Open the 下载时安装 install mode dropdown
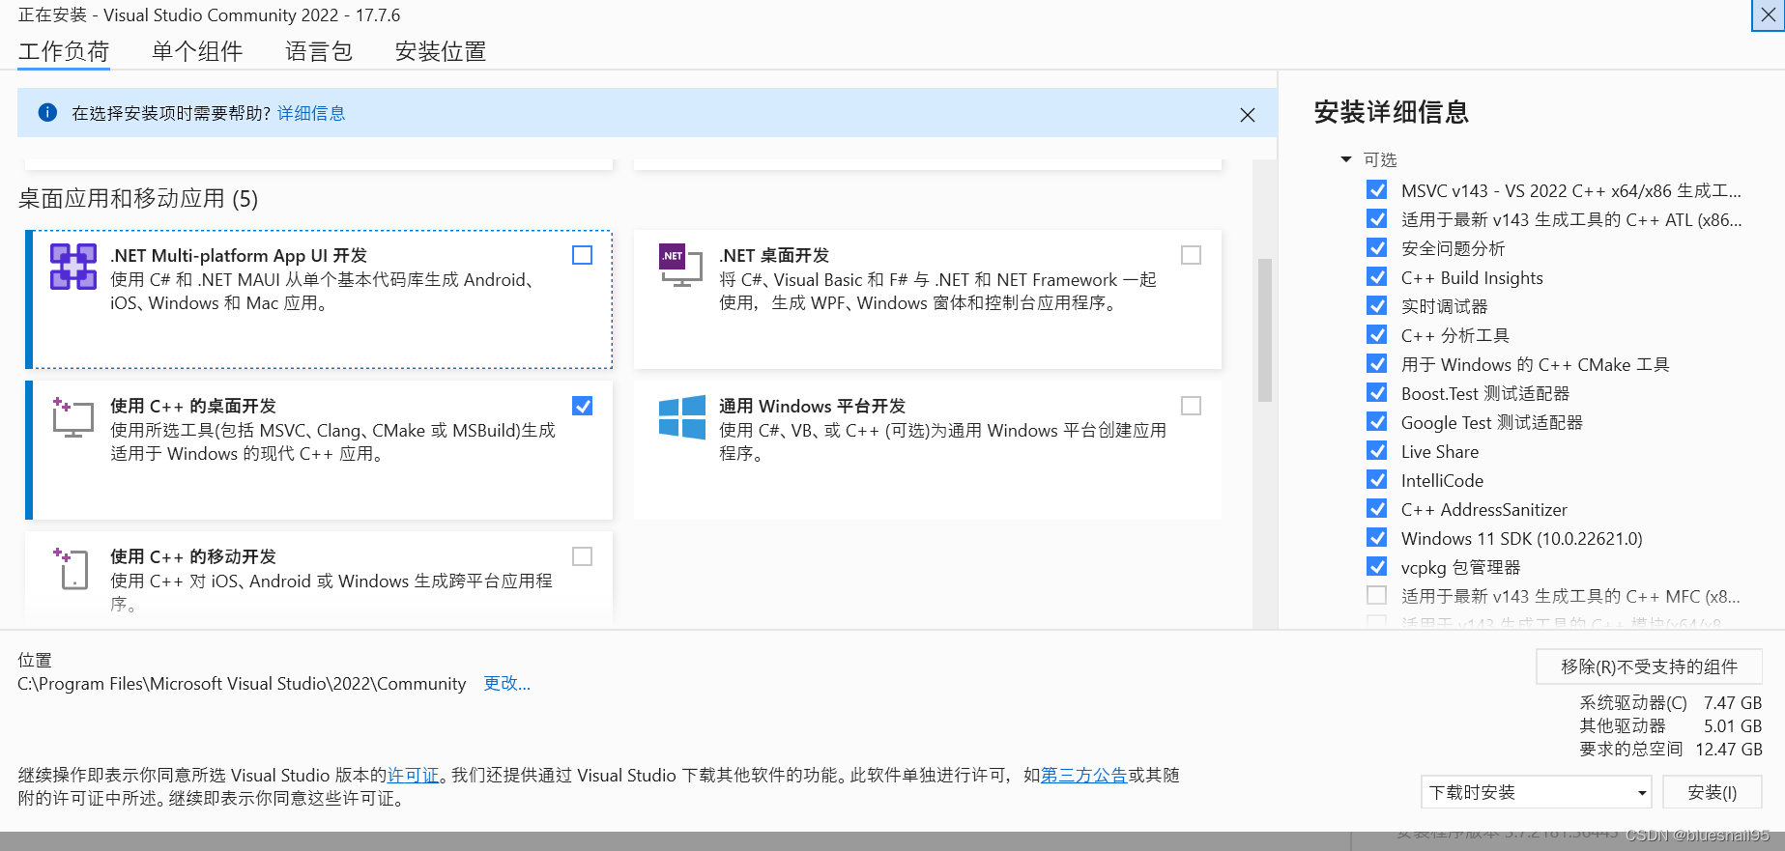1785x851 pixels. [x=1536, y=792]
